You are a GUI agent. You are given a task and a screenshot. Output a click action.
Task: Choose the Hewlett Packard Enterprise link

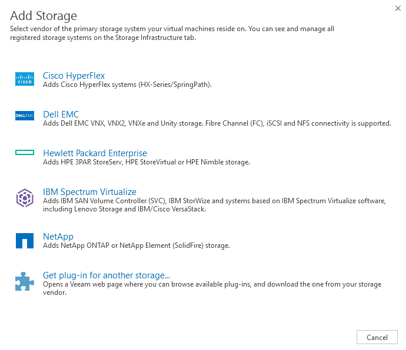pos(95,153)
